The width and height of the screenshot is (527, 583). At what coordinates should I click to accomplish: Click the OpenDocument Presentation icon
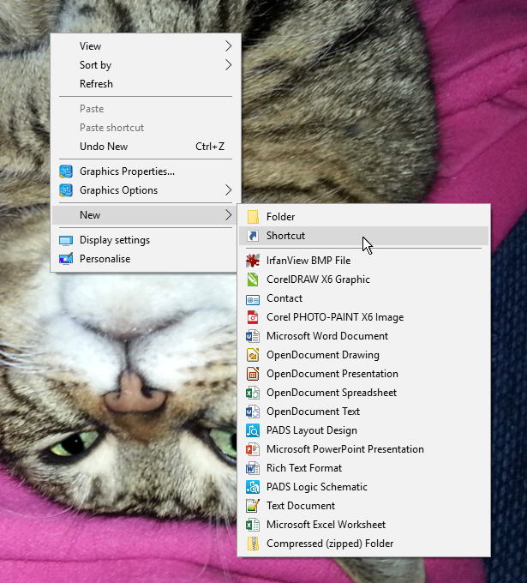point(253,374)
